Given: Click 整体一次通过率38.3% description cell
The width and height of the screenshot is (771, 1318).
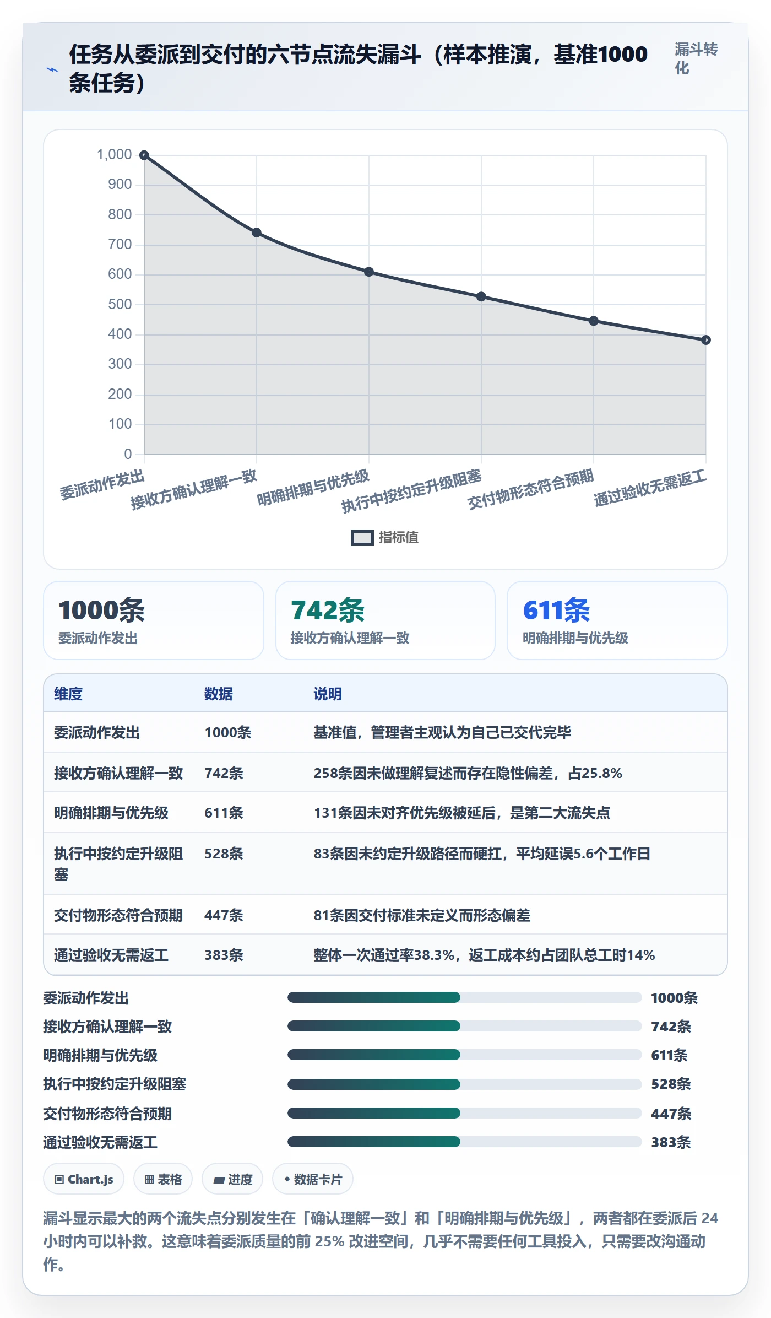Looking at the screenshot, I should coord(484,955).
